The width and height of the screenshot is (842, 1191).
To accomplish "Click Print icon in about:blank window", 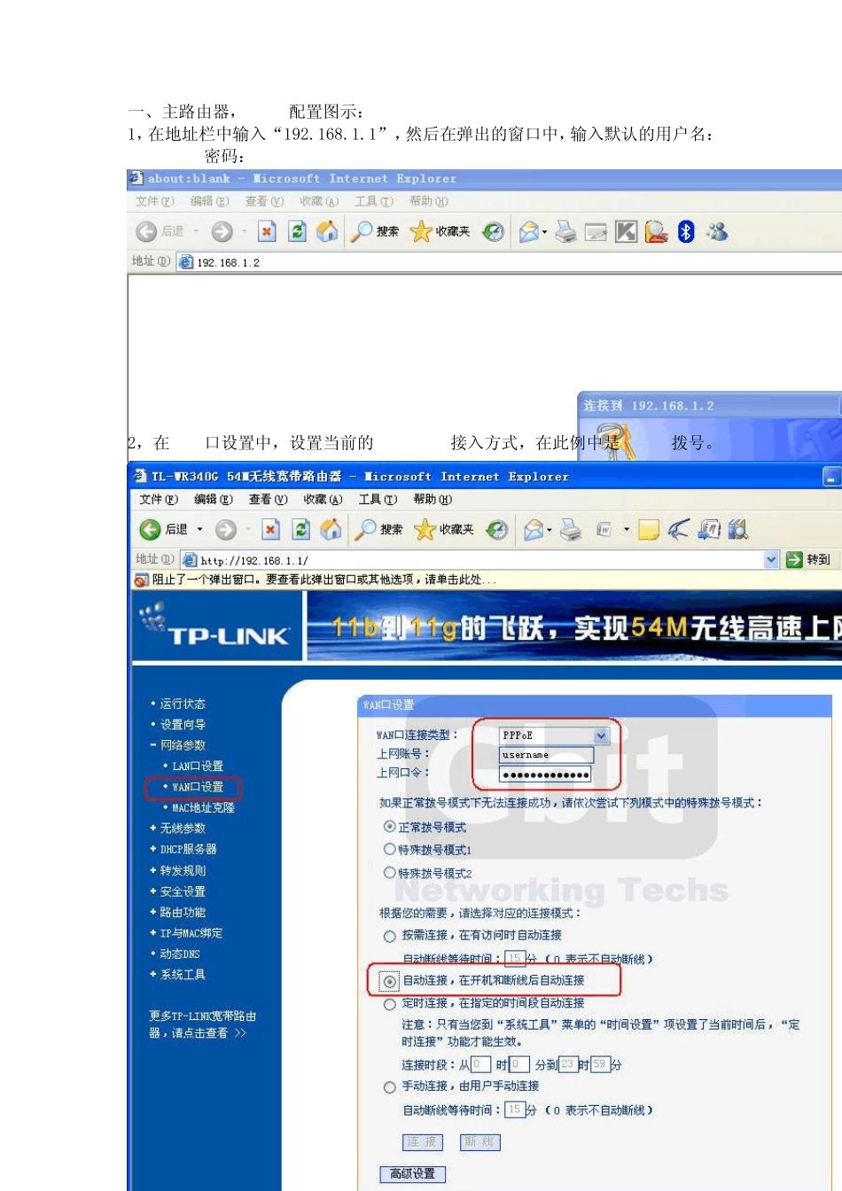I will (x=566, y=231).
